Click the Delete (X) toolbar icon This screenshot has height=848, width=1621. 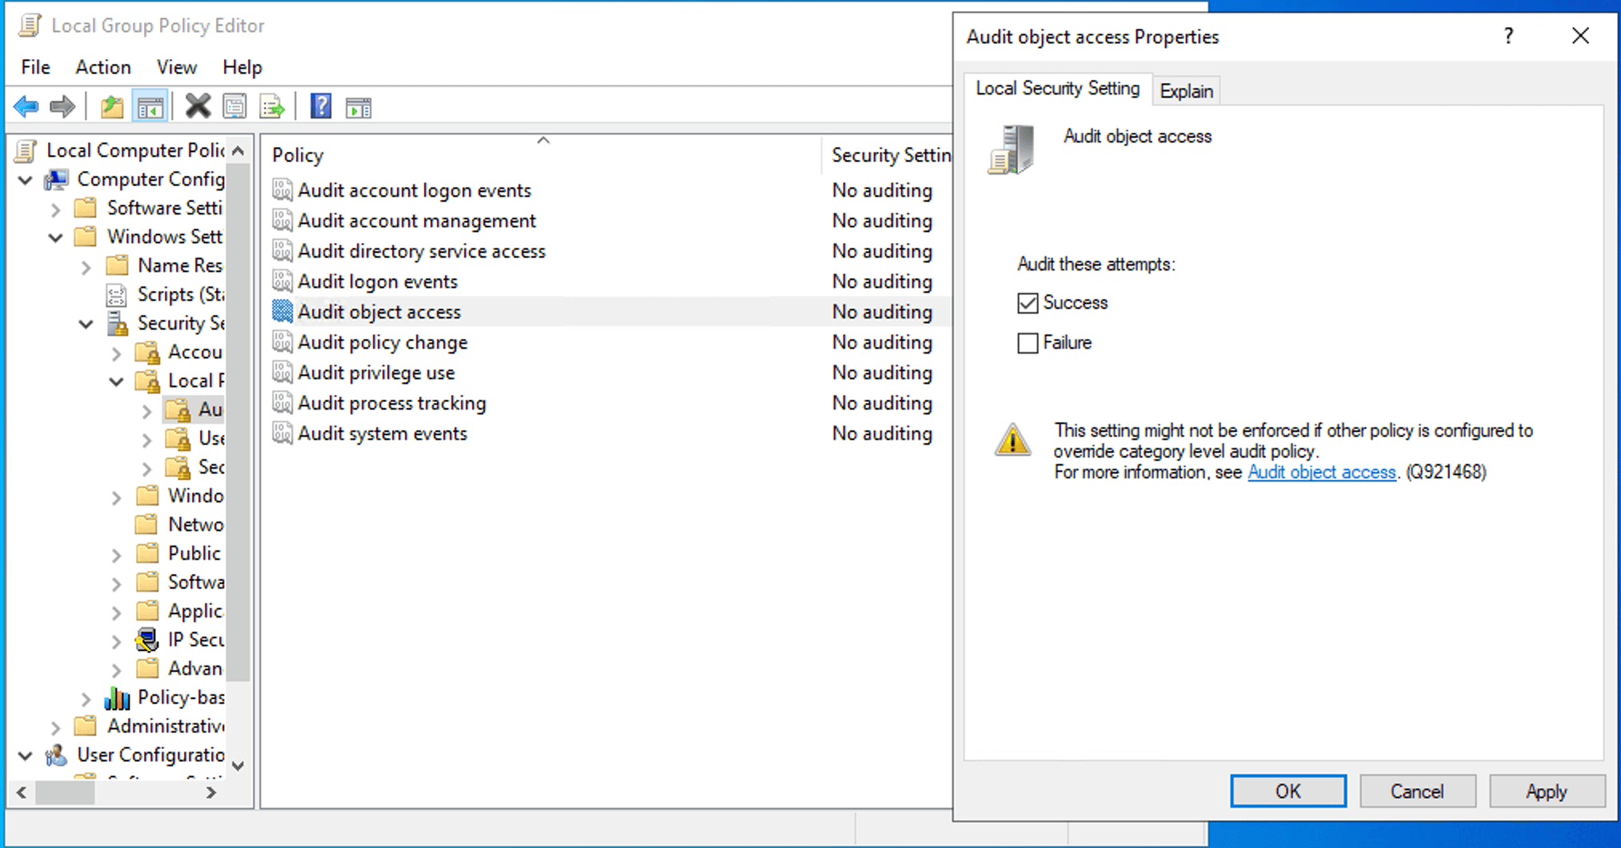tap(198, 106)
